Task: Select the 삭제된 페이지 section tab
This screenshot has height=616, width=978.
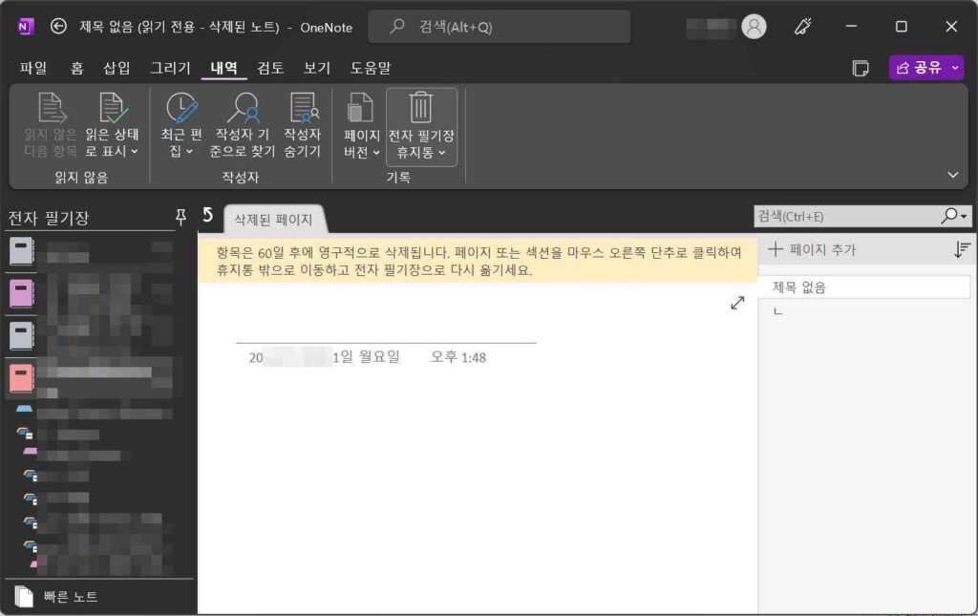Action: pyautogui.click(x=273, y=220)
